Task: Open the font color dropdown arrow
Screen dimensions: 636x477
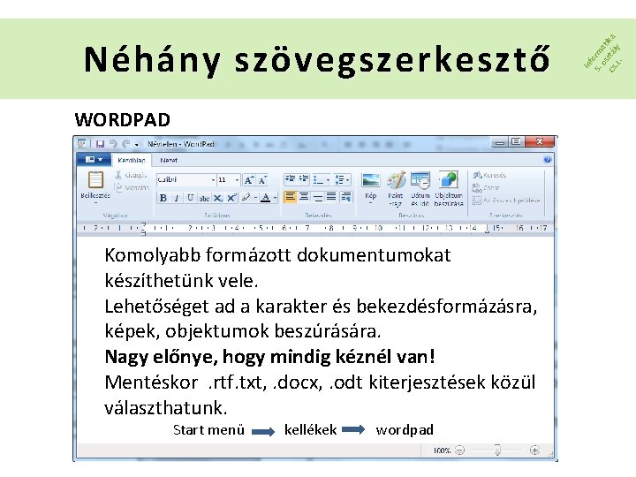Action: pos(275,198)
